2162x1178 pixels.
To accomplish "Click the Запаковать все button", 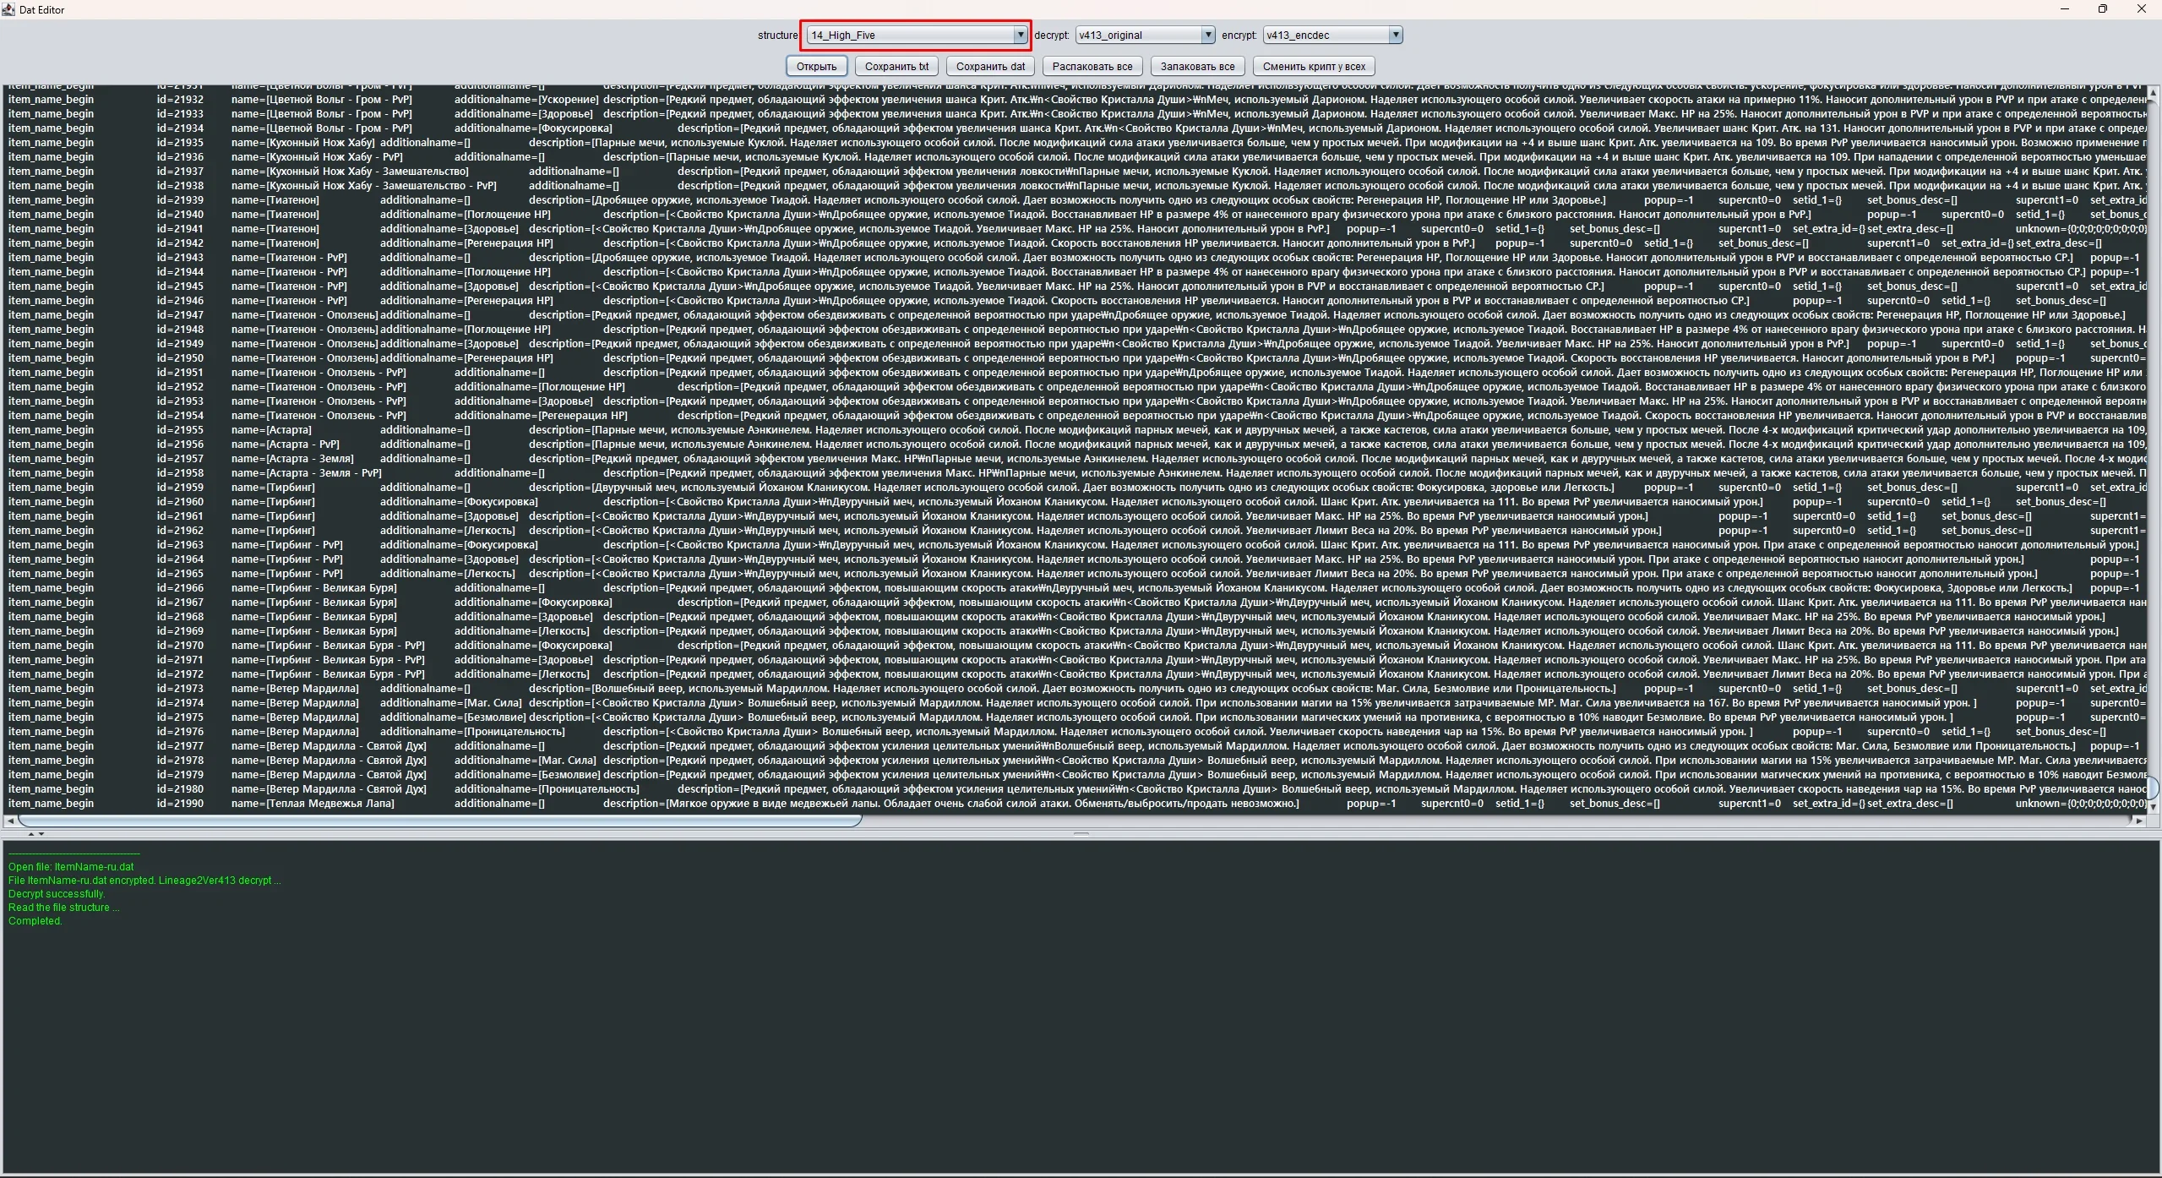I will [x=1197, y=66].
